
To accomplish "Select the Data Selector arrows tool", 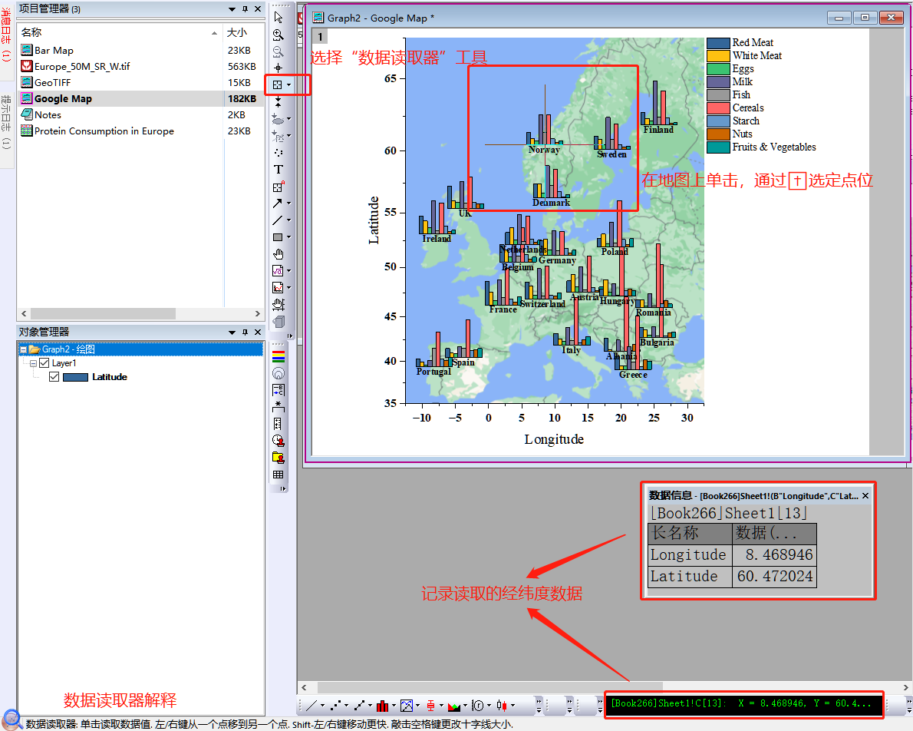I will 279,102.
